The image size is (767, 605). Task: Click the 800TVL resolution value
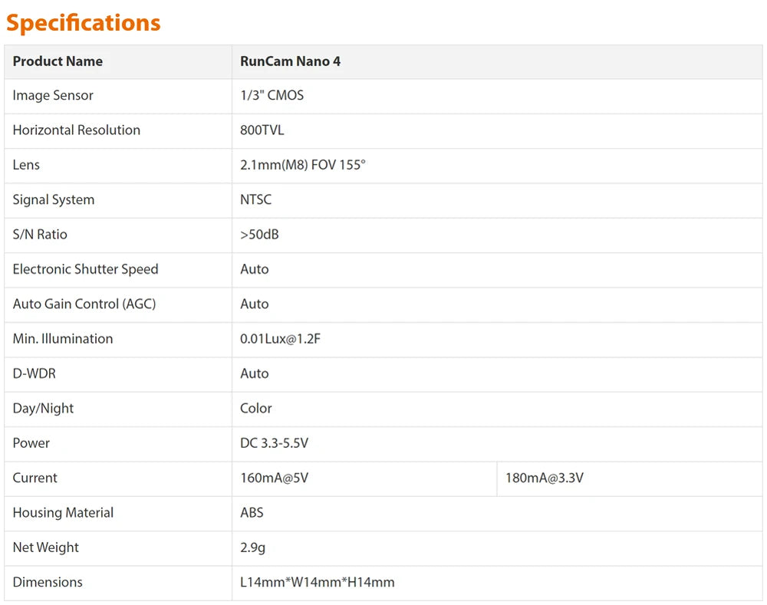click(262, 130)
